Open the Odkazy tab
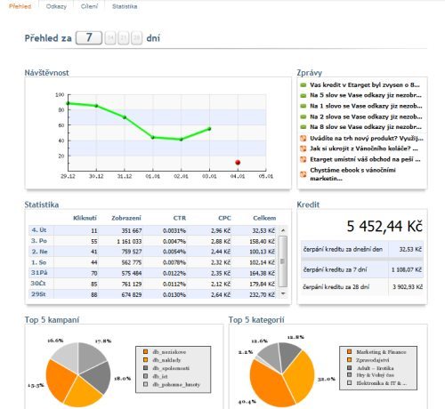Image resolution: width=445 pixels, height=409 pixels. [x=56, y=6]
